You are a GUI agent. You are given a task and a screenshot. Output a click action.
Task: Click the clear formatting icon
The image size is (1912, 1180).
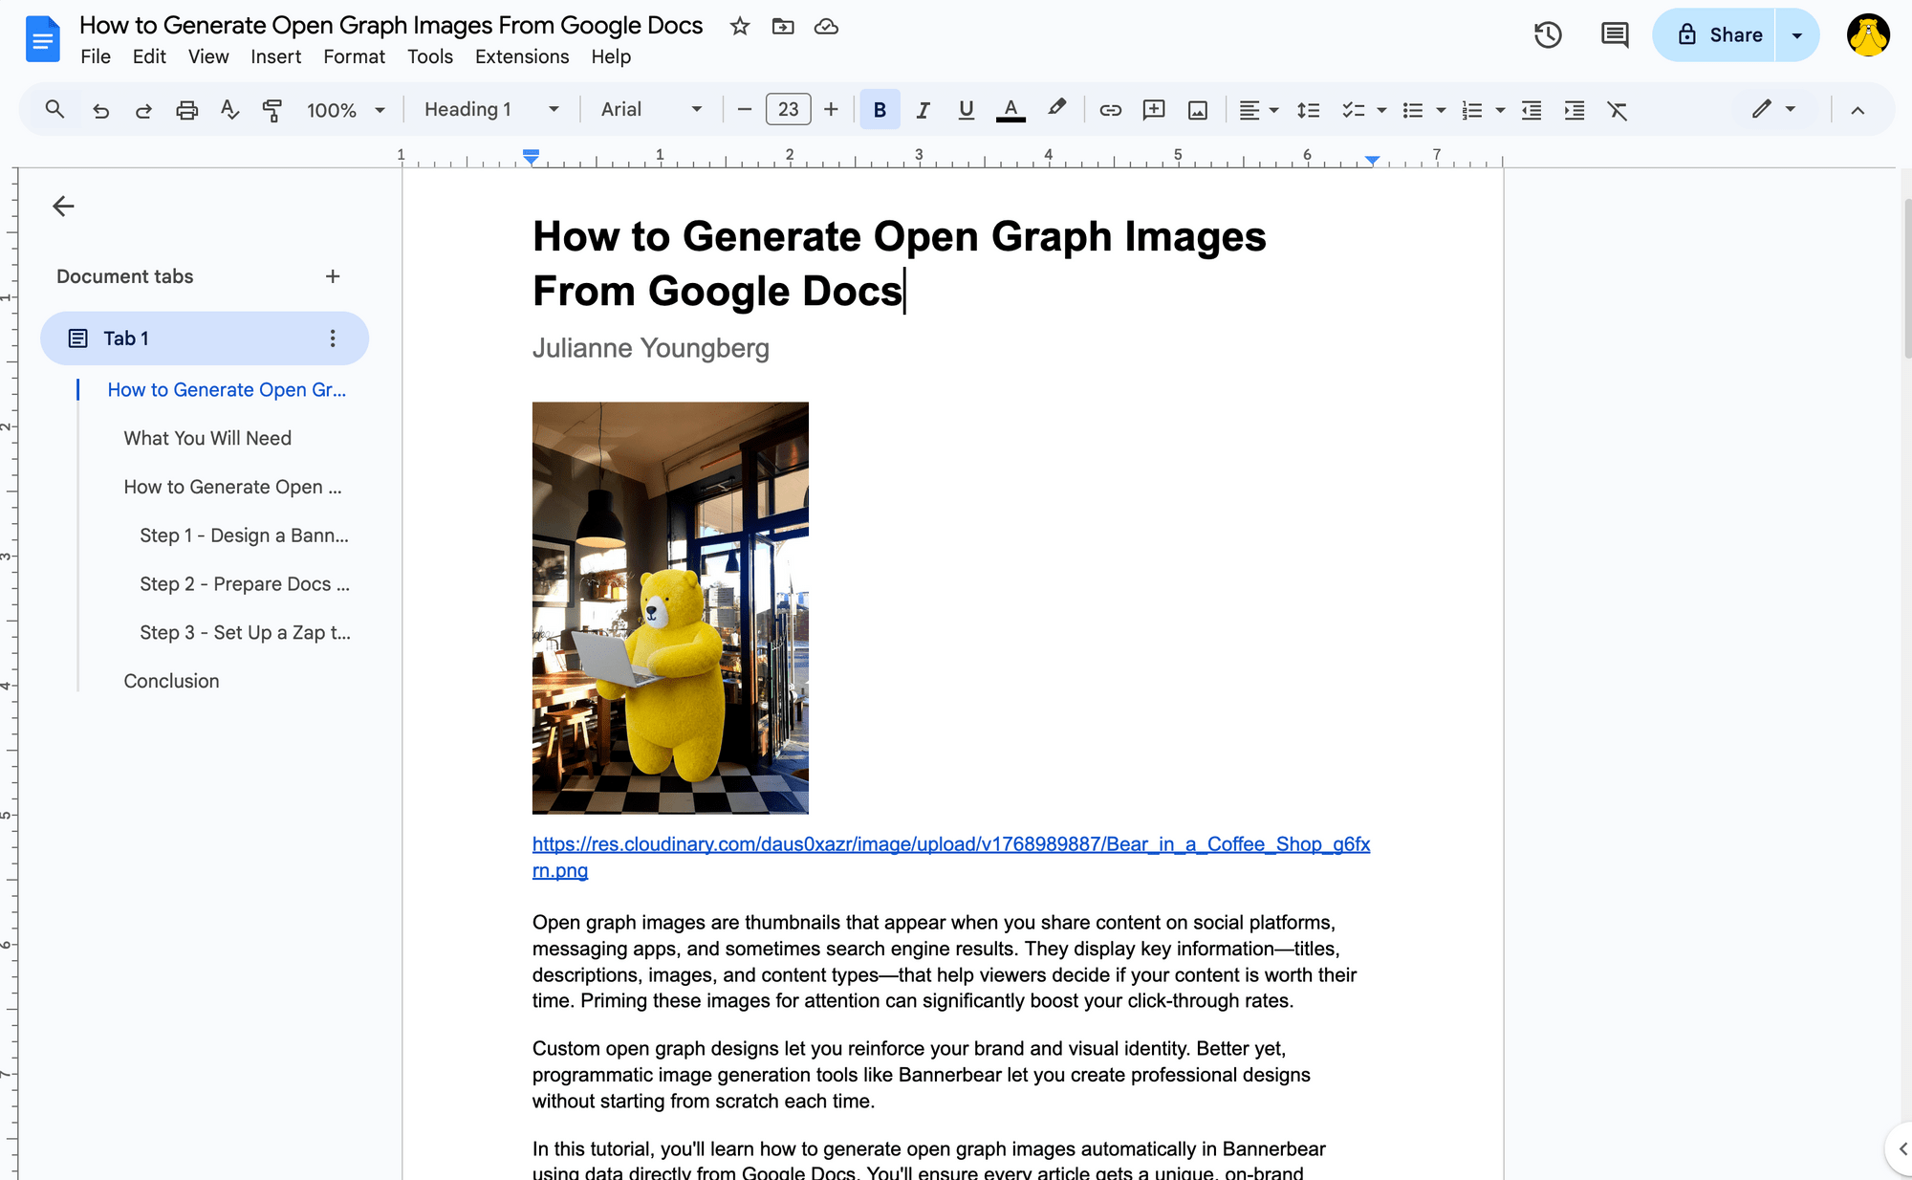[1618, 110]
